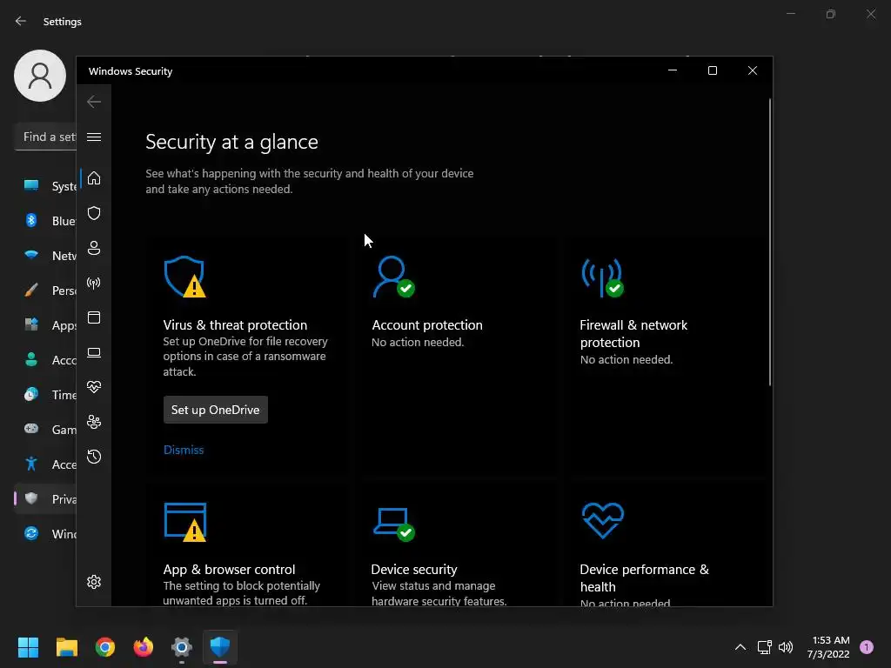Open Device security title text
The height and width of the screenshot is (668, 891).
414,569
